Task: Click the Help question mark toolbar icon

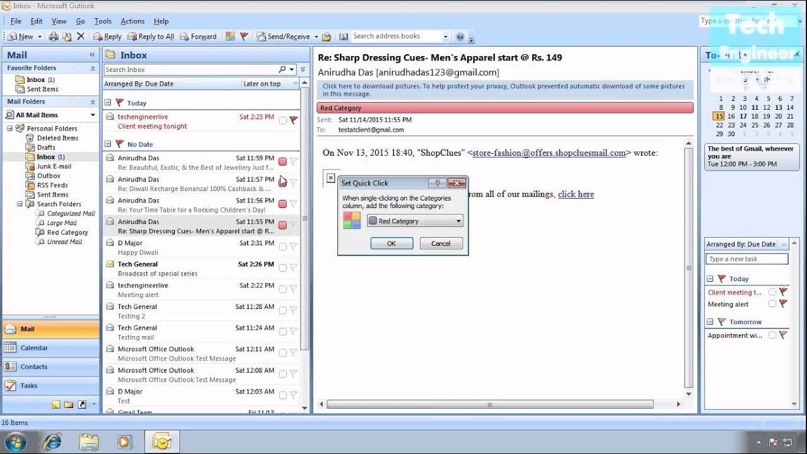Action: (460, 37)
